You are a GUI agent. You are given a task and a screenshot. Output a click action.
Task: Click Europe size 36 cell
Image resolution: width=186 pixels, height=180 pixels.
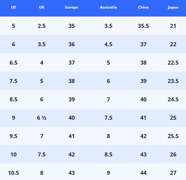point(72,44)
